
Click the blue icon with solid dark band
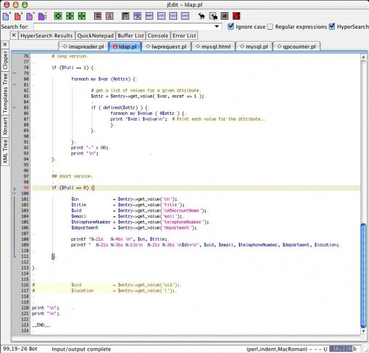click(x=149, y=16)
